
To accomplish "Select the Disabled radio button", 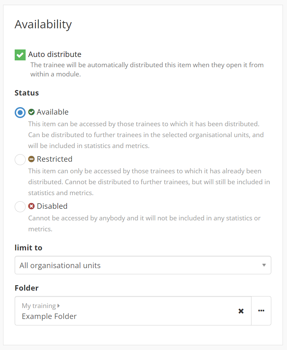I will pyautogui.click(x=20, y=207).
